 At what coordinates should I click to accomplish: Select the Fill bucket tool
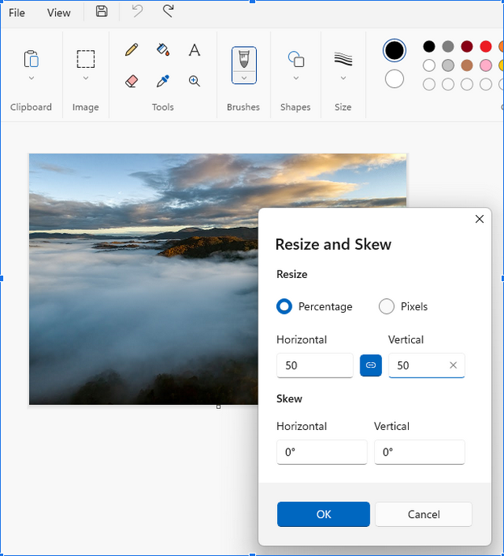click(163, 49)
